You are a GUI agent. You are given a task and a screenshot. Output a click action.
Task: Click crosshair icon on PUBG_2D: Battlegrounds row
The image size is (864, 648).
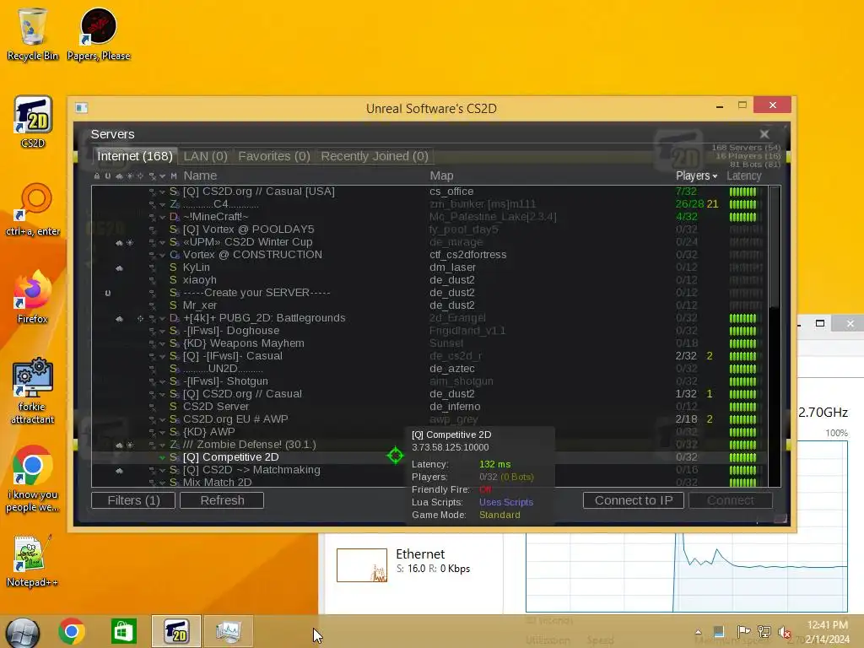[141, 318]
